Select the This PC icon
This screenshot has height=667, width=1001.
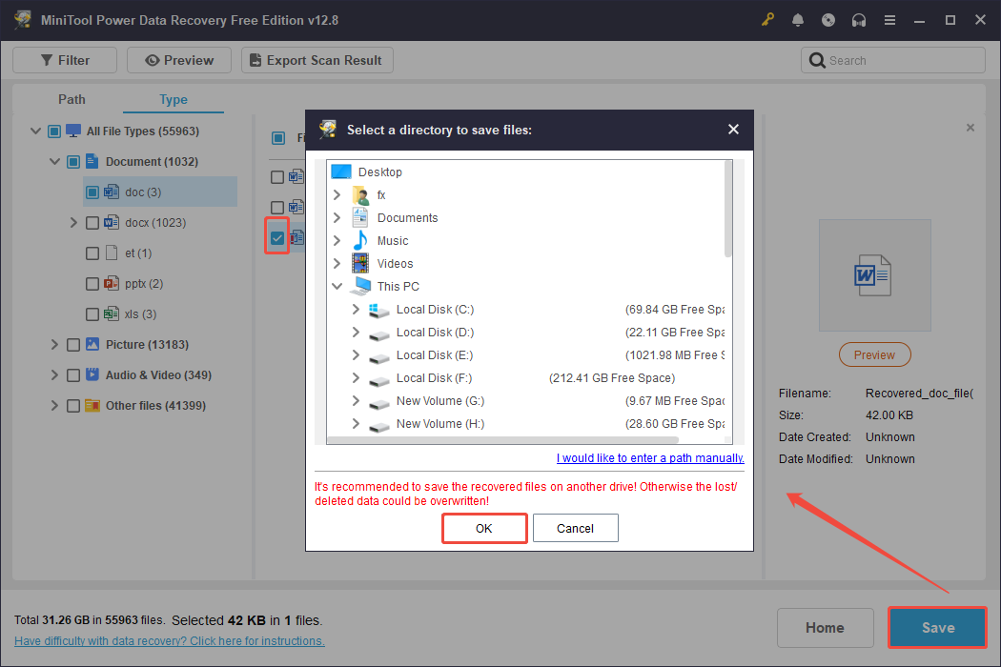click(360, 286)
